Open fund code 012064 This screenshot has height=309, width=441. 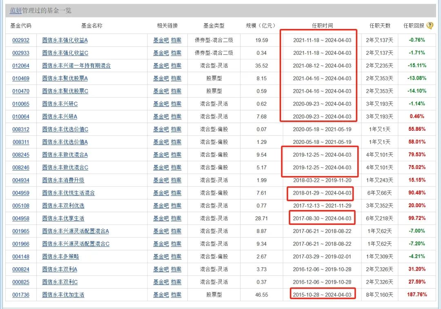click(x=21, y=65)
